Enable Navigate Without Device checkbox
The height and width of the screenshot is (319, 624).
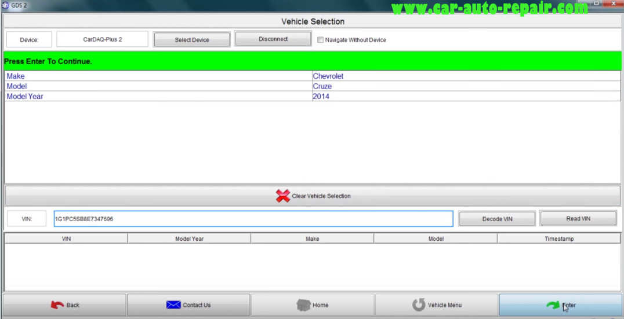pyautogui.click(x=320, y=40)
